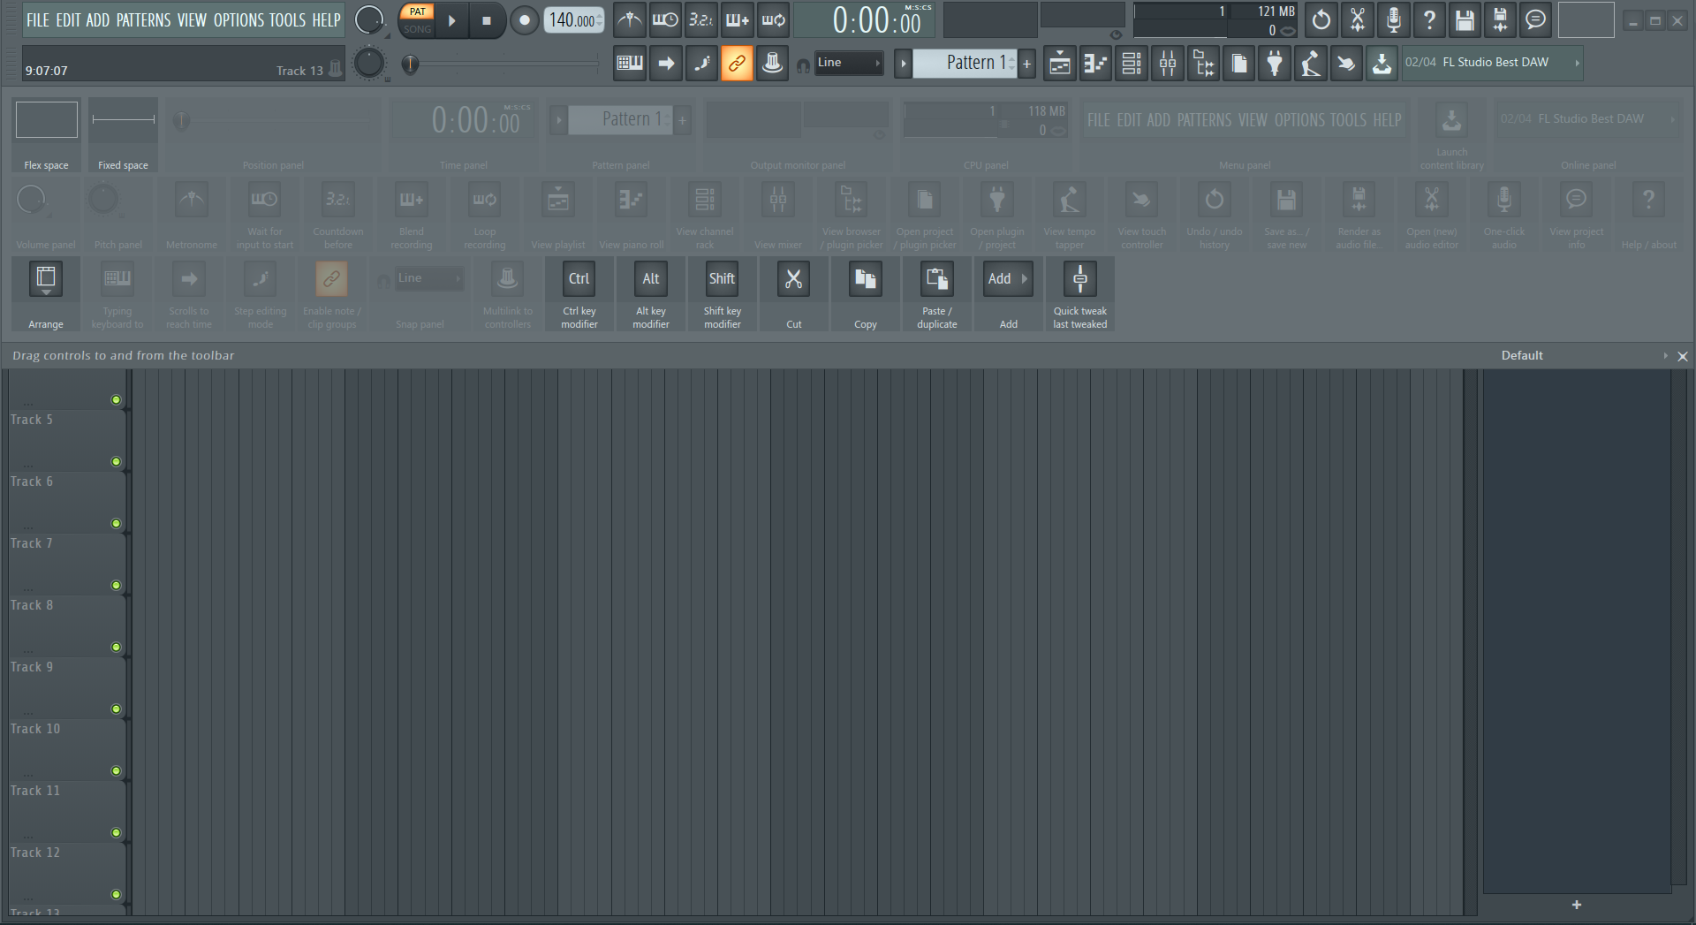Toggle typing keyboard to piano icon
Image resolution: width=1696 pixels, height=925 pixels.
tap(630, 63)
